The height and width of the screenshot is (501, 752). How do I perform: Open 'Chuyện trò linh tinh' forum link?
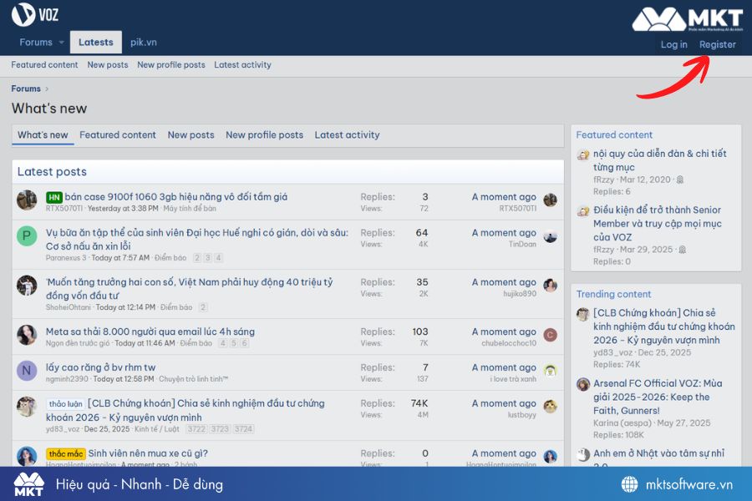click(193, 379)
